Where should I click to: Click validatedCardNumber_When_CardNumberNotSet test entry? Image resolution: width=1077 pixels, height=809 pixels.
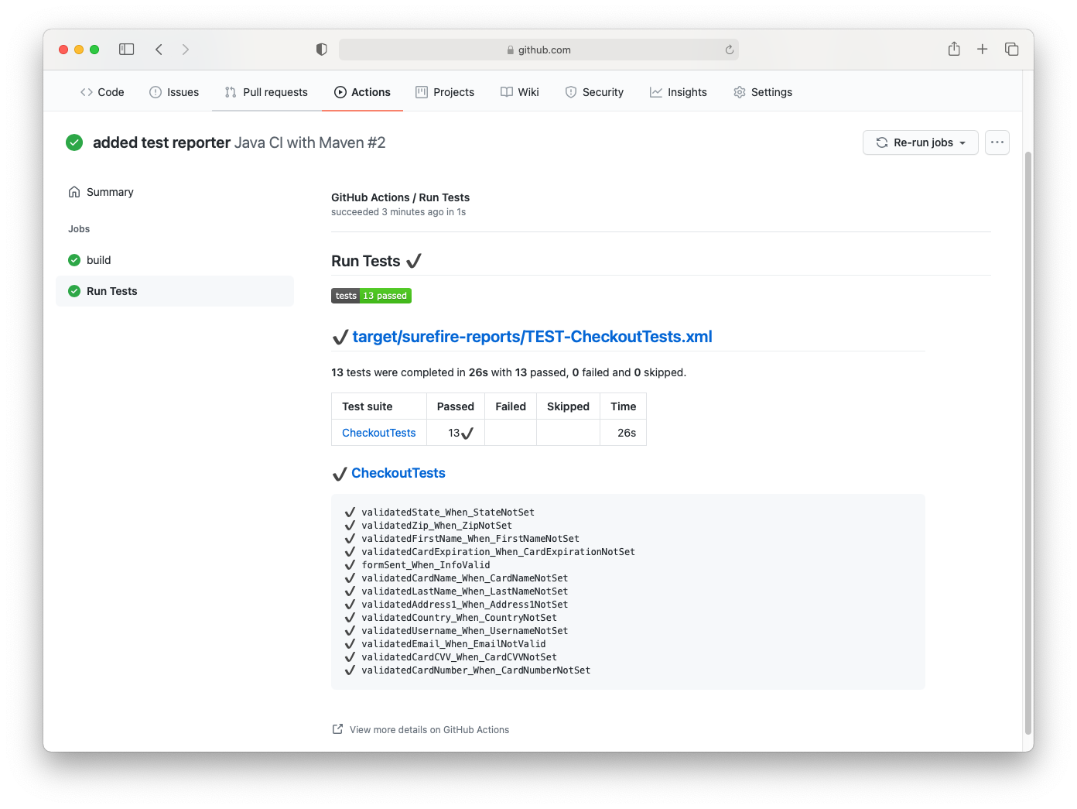click(476, 670)
